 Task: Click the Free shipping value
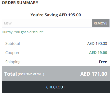[x=103, y=62]
